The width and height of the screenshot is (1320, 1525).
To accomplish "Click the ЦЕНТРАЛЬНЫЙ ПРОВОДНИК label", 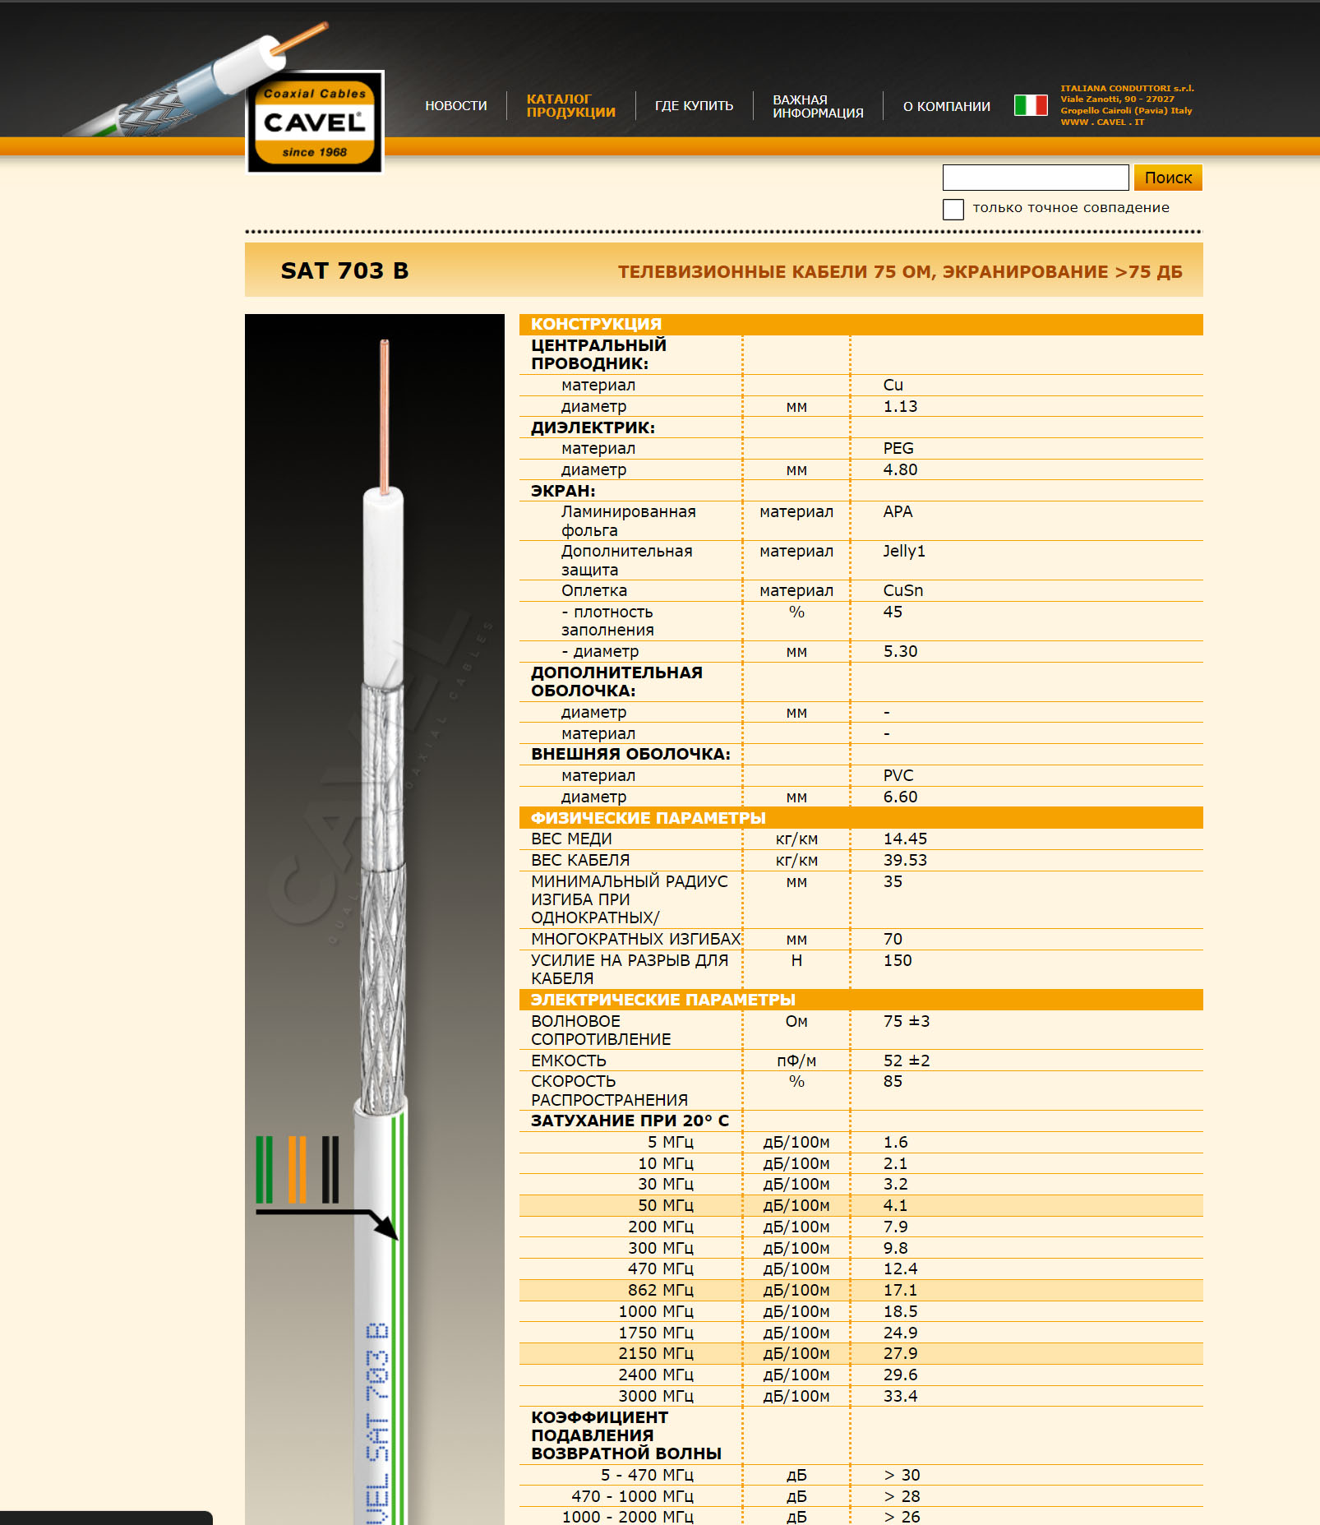I will (598, 354).
